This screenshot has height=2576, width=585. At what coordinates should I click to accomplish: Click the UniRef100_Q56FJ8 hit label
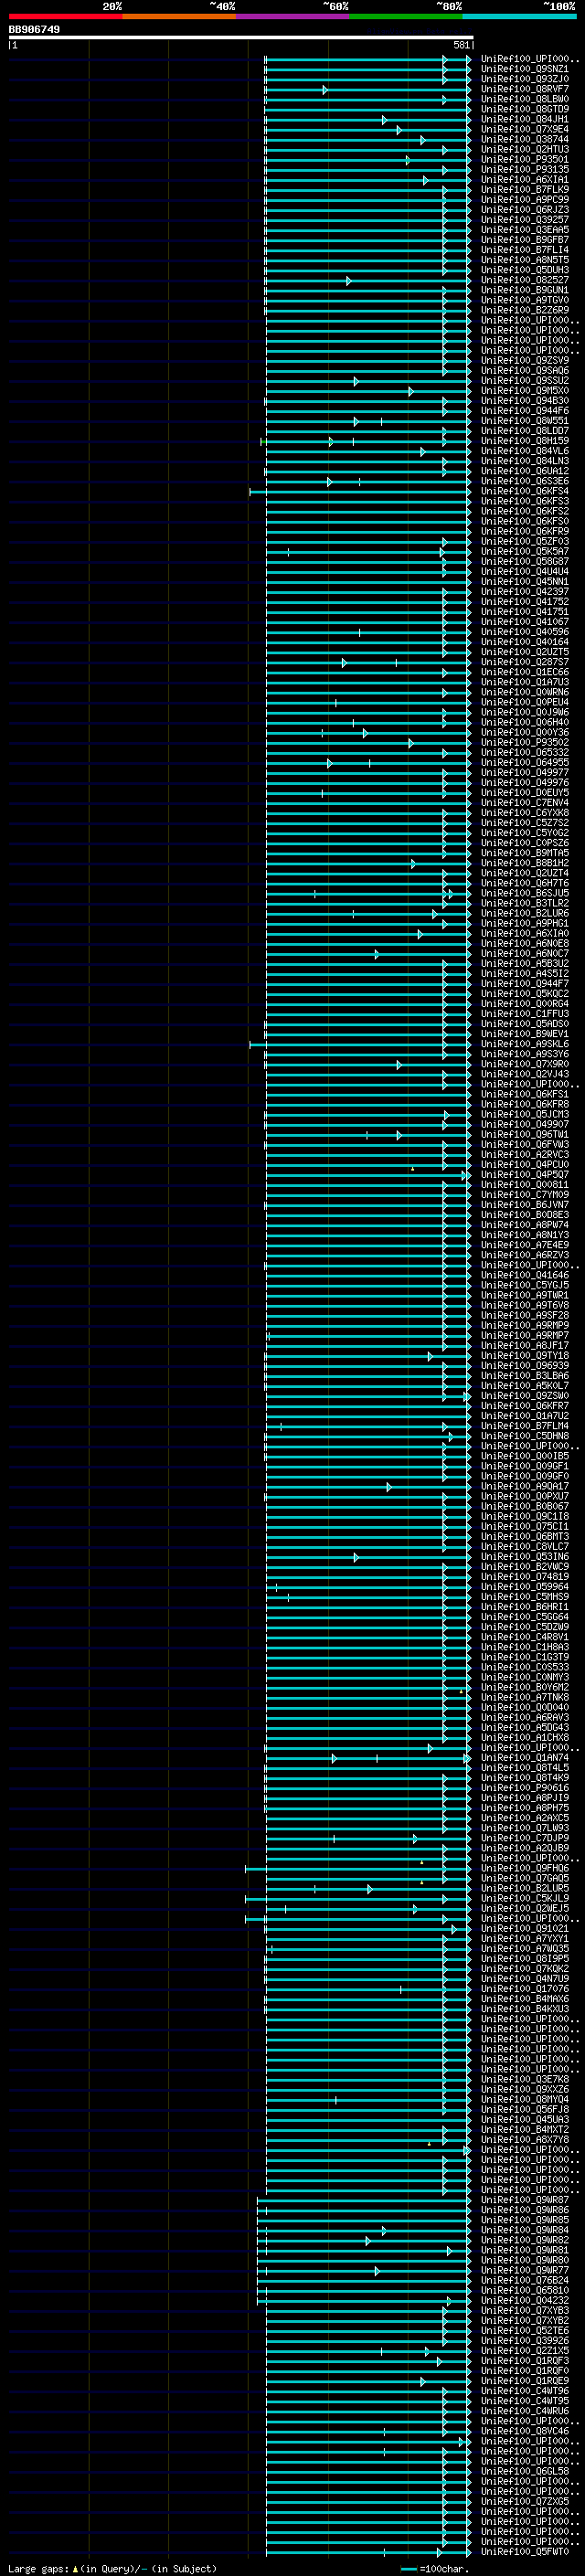click(x=525, y=2110)
